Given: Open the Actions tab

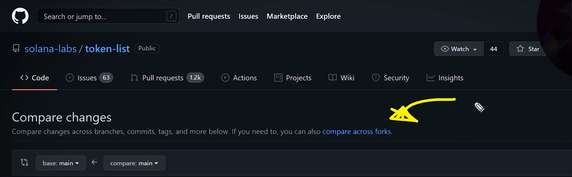Looking at the screenshot, I should (239, 78).
